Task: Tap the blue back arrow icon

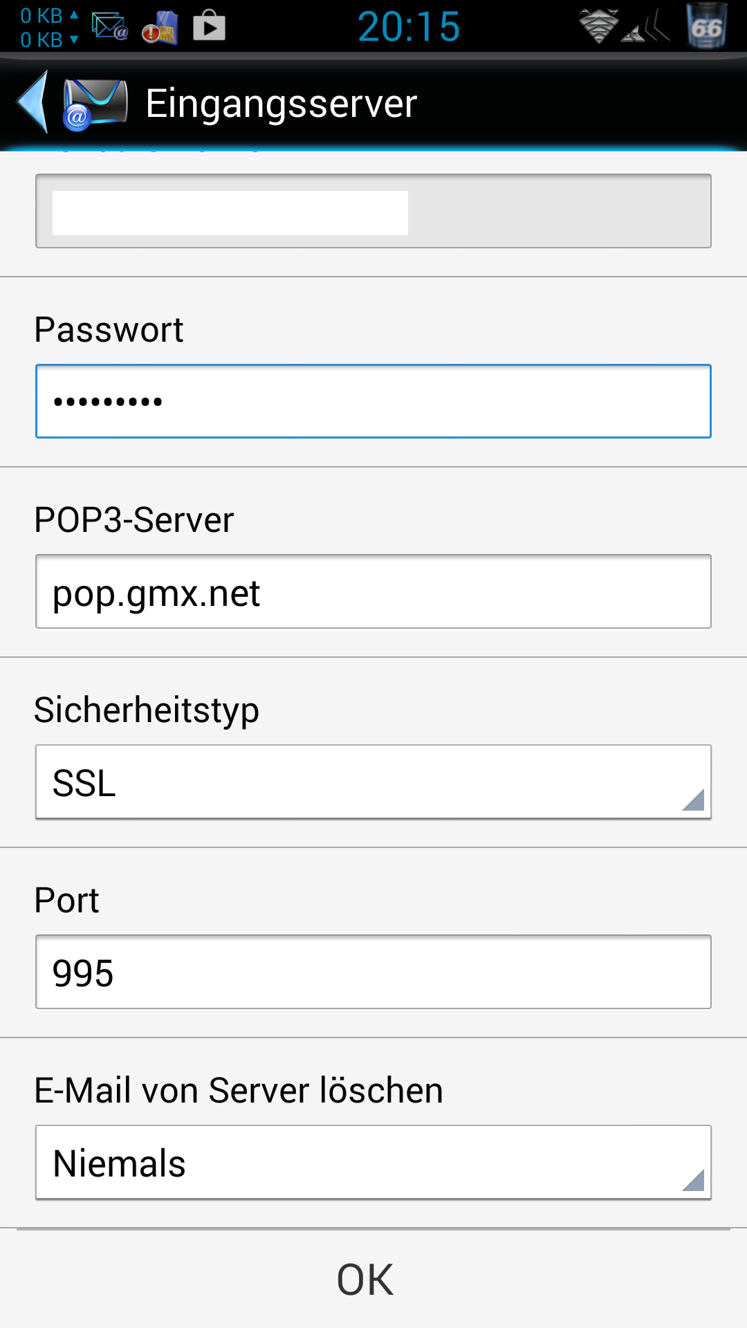Action: tap(33, 102)
